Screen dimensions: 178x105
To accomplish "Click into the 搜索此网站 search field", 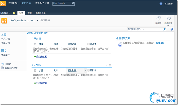I will point(145,29).
